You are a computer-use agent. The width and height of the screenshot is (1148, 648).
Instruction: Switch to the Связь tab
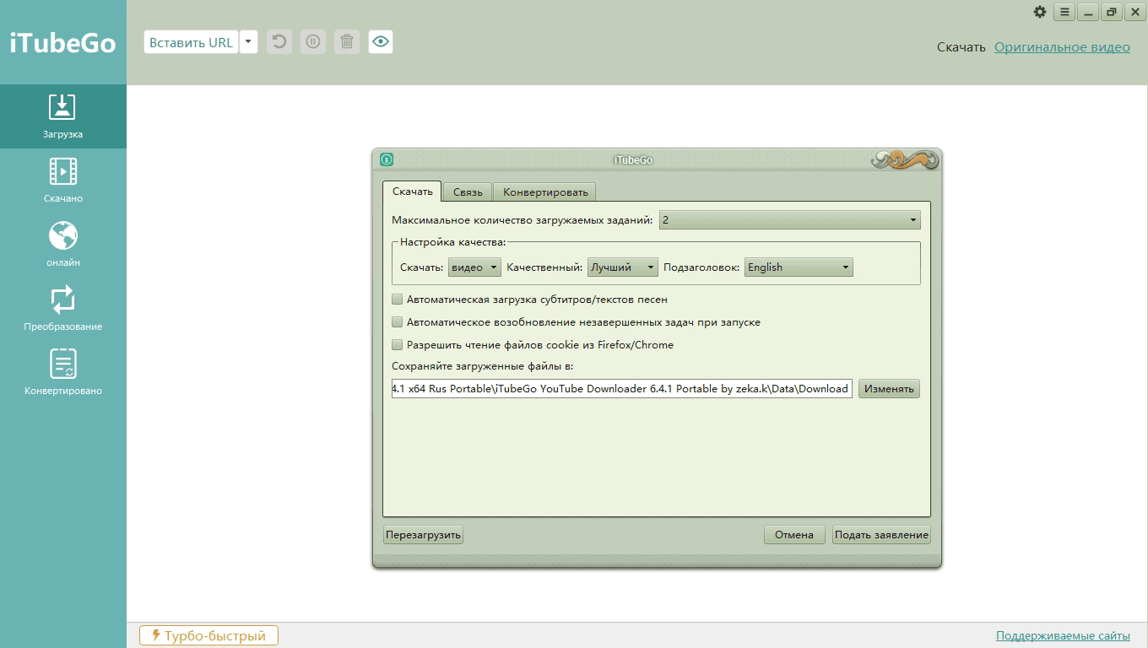click(468, 192)
